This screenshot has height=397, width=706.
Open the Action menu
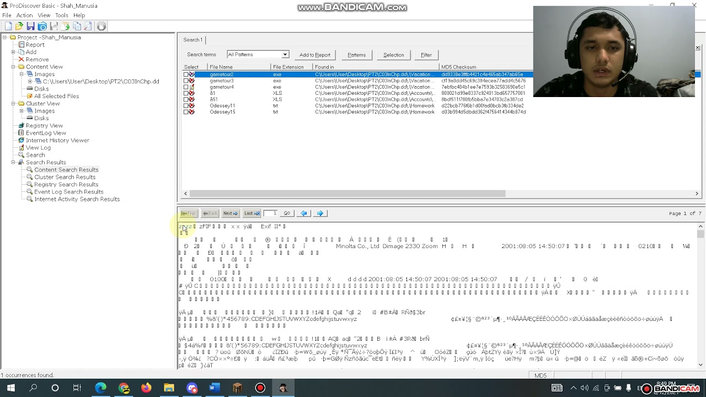[24, 15]
